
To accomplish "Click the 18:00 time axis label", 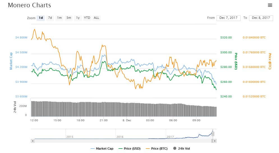I will (80, 120).
